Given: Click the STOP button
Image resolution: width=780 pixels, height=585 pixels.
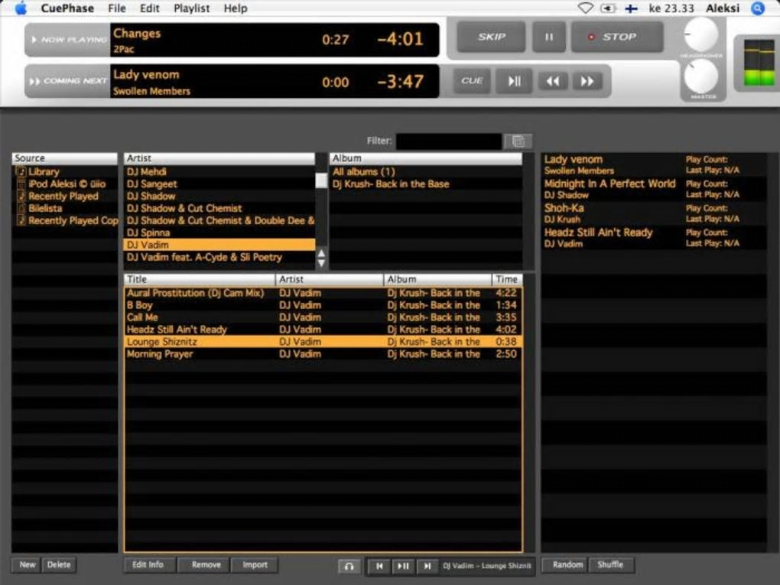Looking at the screenshot, I should click(x=617, y=37).
